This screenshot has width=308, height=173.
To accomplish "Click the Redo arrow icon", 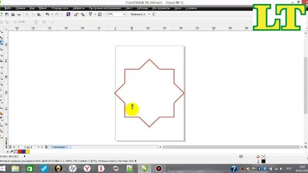I will [x=57, y=14].
